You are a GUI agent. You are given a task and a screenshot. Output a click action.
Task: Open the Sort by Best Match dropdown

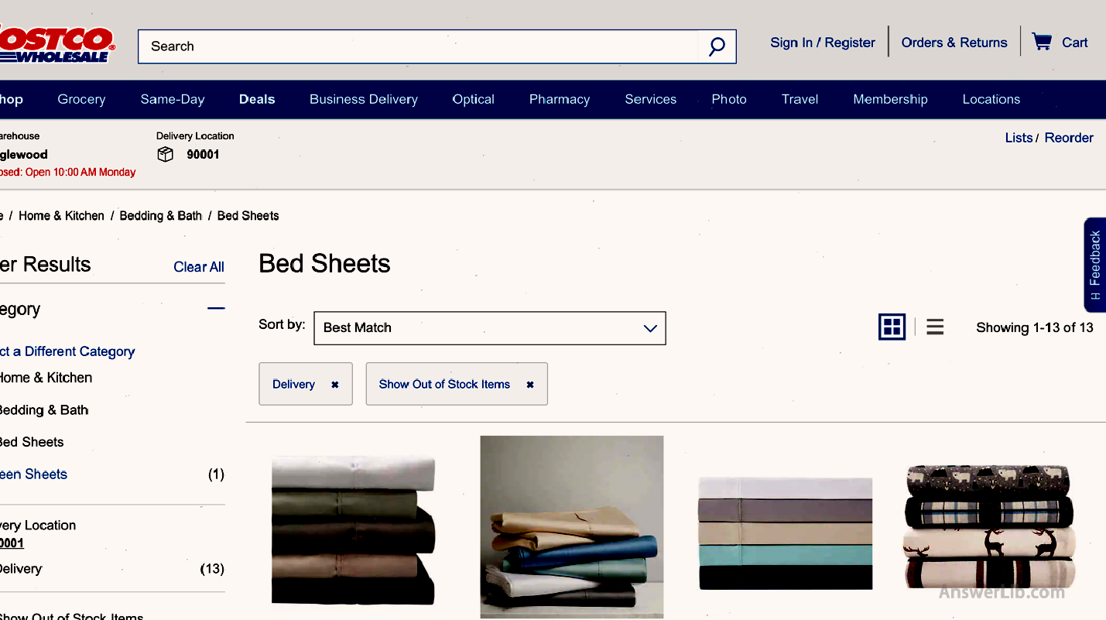(x=489, y=328)
